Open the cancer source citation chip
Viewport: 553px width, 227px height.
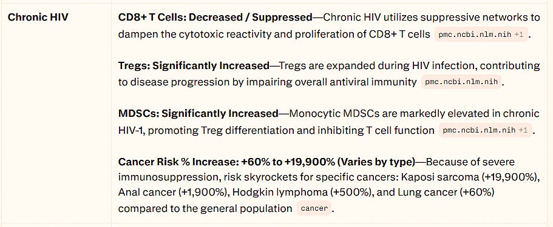314,208
